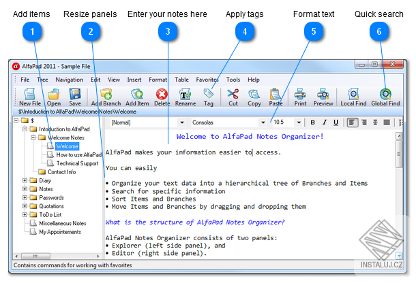Viewport: 416px width, 283px height.
Task: Open the Navigation menu
Action: click(70, 80)
